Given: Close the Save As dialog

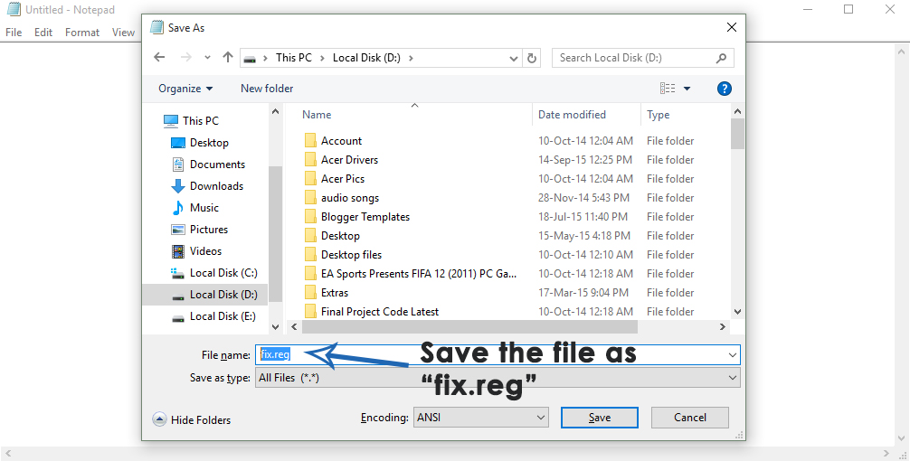Looking at the screenshot, I should [732, 27].
